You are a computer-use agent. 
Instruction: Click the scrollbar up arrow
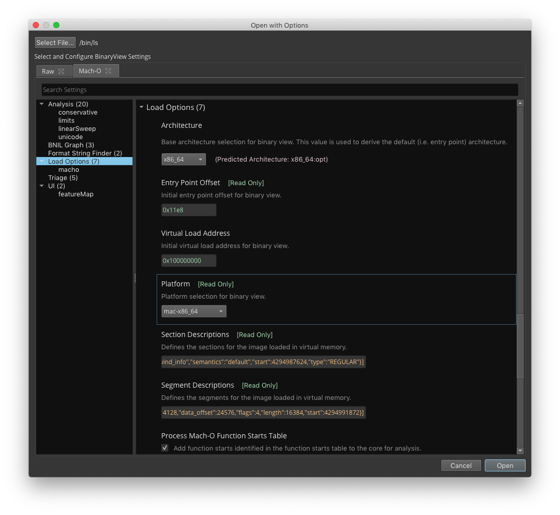(x=520, y=103)
